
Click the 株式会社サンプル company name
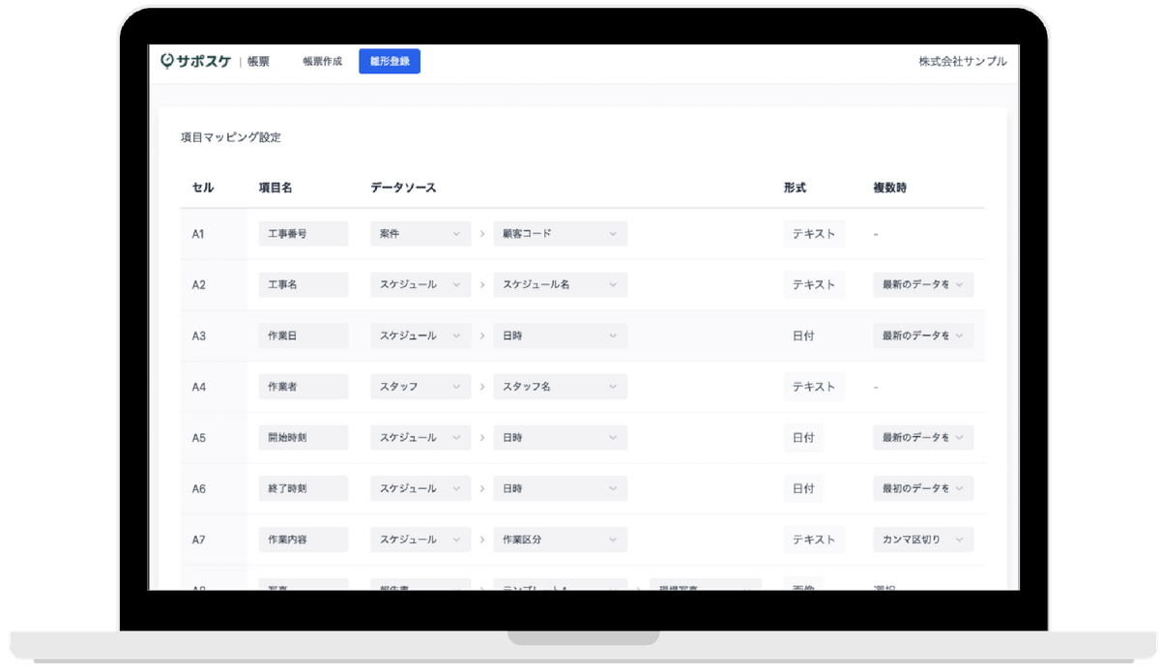coord(962,62)
